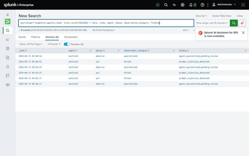Screen dimensions: 249x156
Task: Click observe in the 09:00:54 row
Action: [x=100, y=56]
